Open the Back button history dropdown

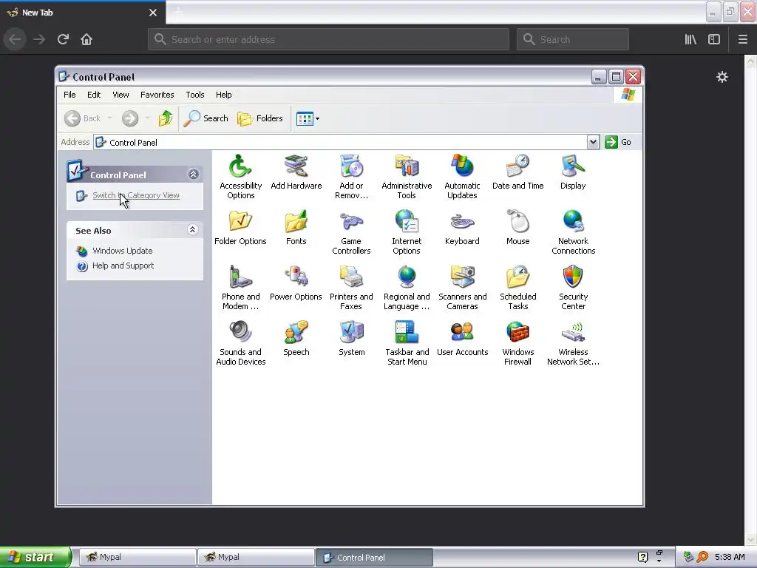(x=109, y=118)
